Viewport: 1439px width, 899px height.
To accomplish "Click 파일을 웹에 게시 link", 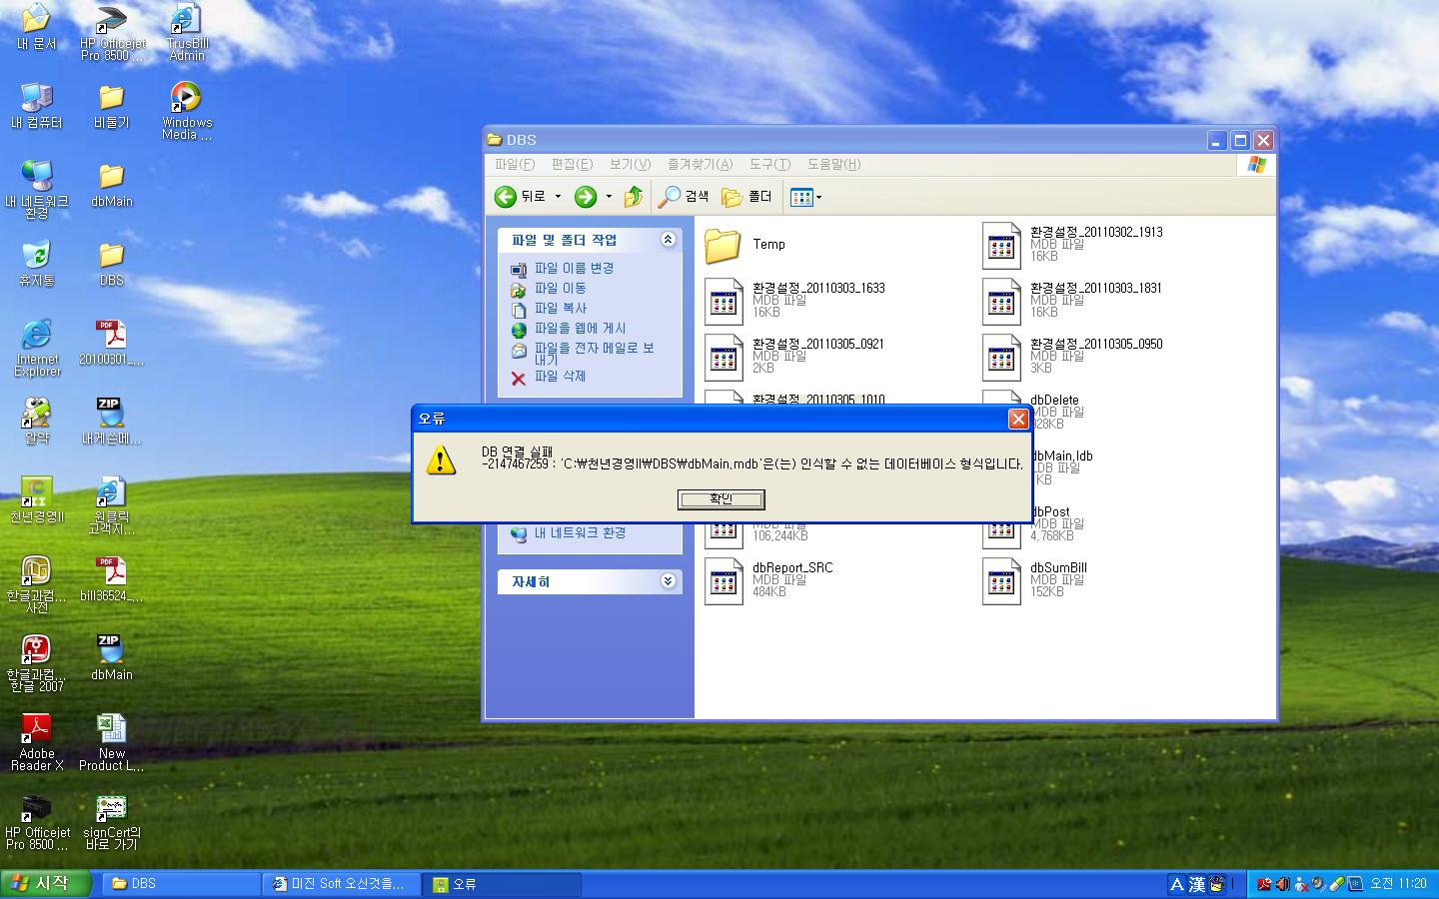I will point(580,329).
